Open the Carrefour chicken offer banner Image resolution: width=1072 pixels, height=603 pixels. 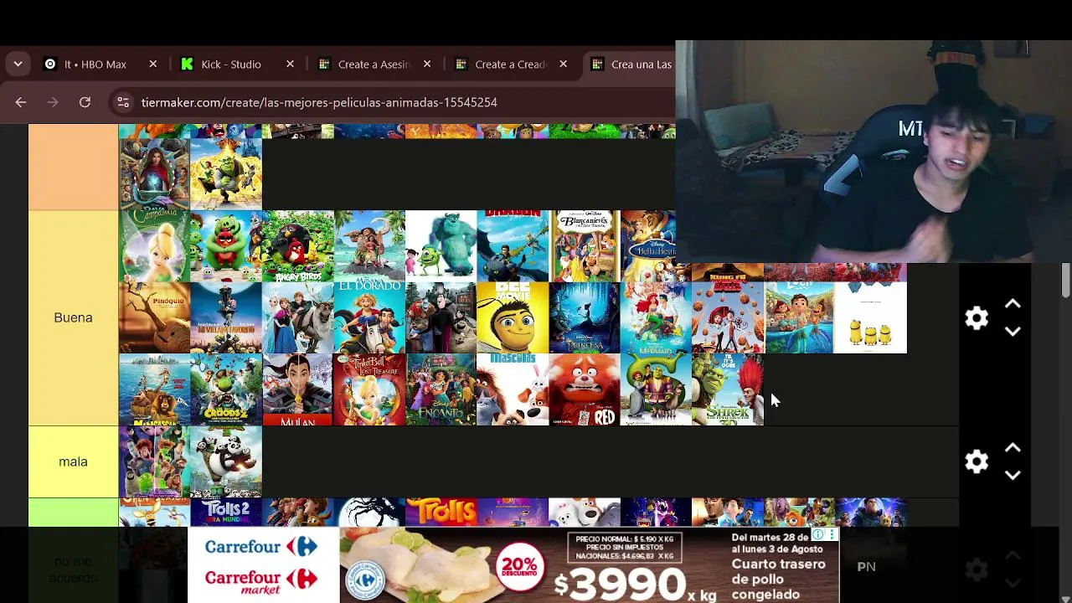[513, 565]
